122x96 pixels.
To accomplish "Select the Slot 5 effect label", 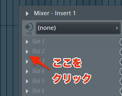I will pos(38,81).
